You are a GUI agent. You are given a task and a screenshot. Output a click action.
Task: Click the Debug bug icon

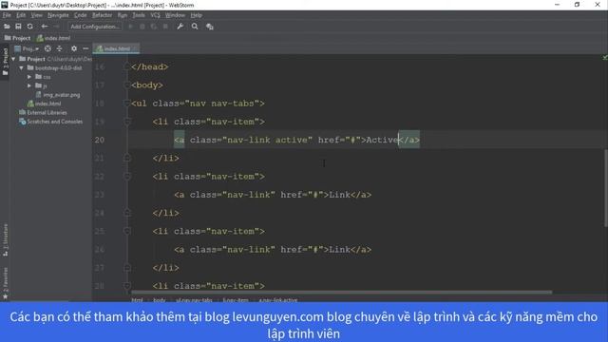[142, 27]
